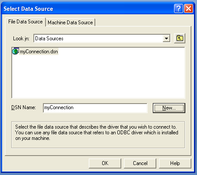Click the Look in label
This screenshot has height=175, width=197.
tap(21, 39)
